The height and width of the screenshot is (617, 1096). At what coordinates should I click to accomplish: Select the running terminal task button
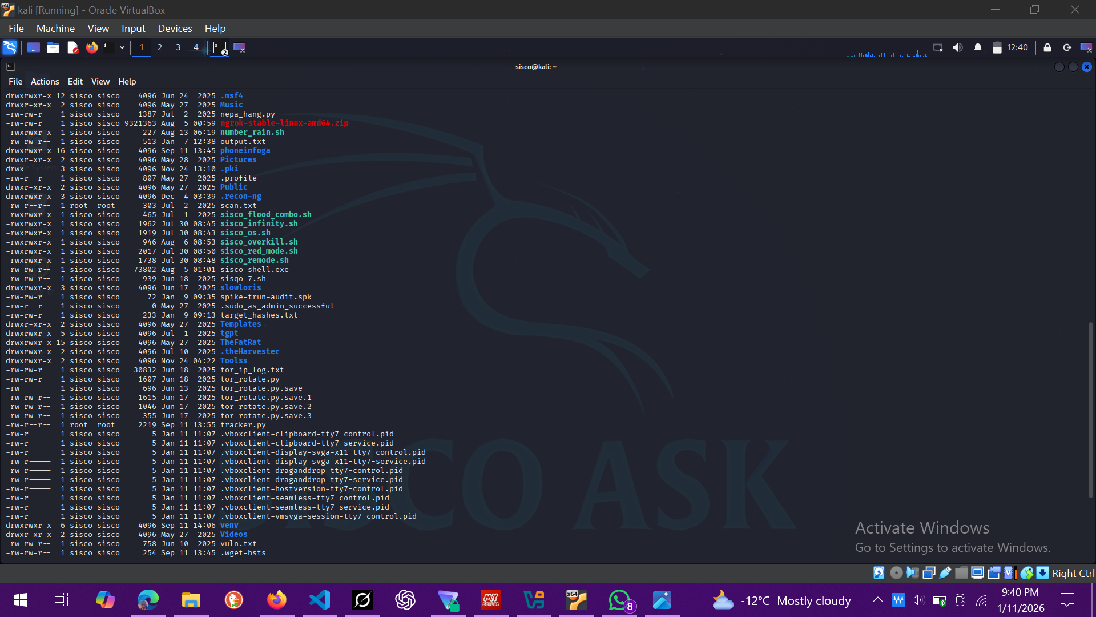[x=220, y=48]
